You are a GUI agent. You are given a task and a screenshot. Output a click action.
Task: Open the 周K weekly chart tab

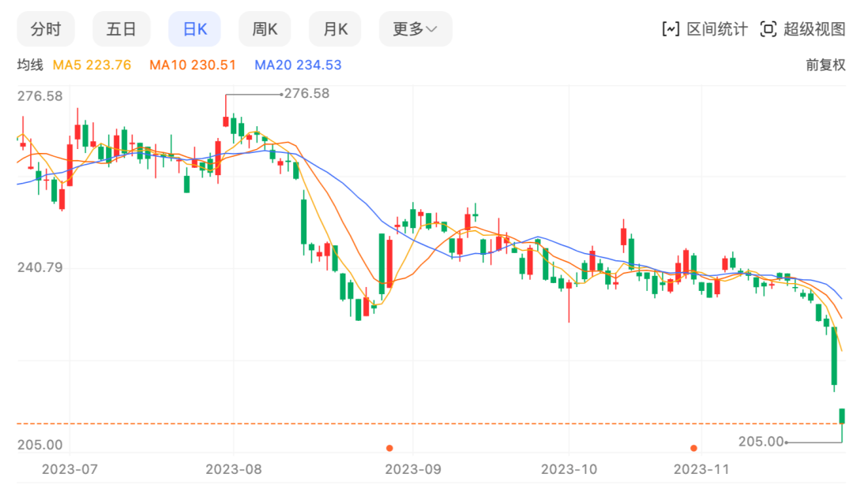[265, 29]
